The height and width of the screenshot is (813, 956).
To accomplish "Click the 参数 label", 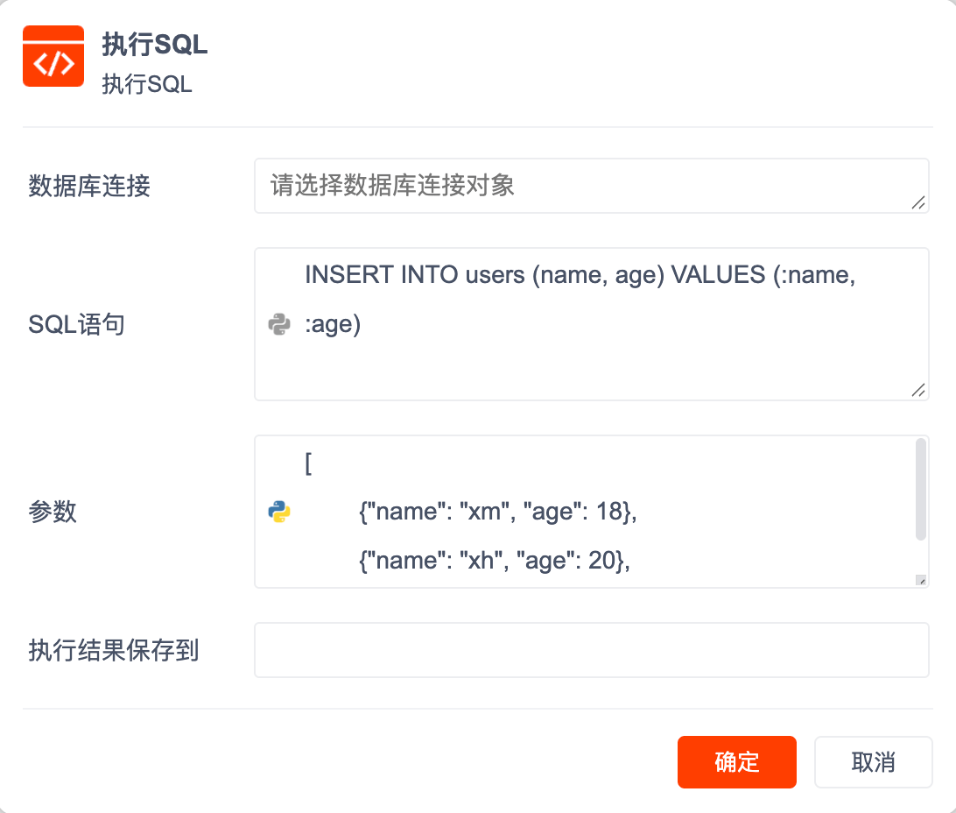I will pos(53,513).
